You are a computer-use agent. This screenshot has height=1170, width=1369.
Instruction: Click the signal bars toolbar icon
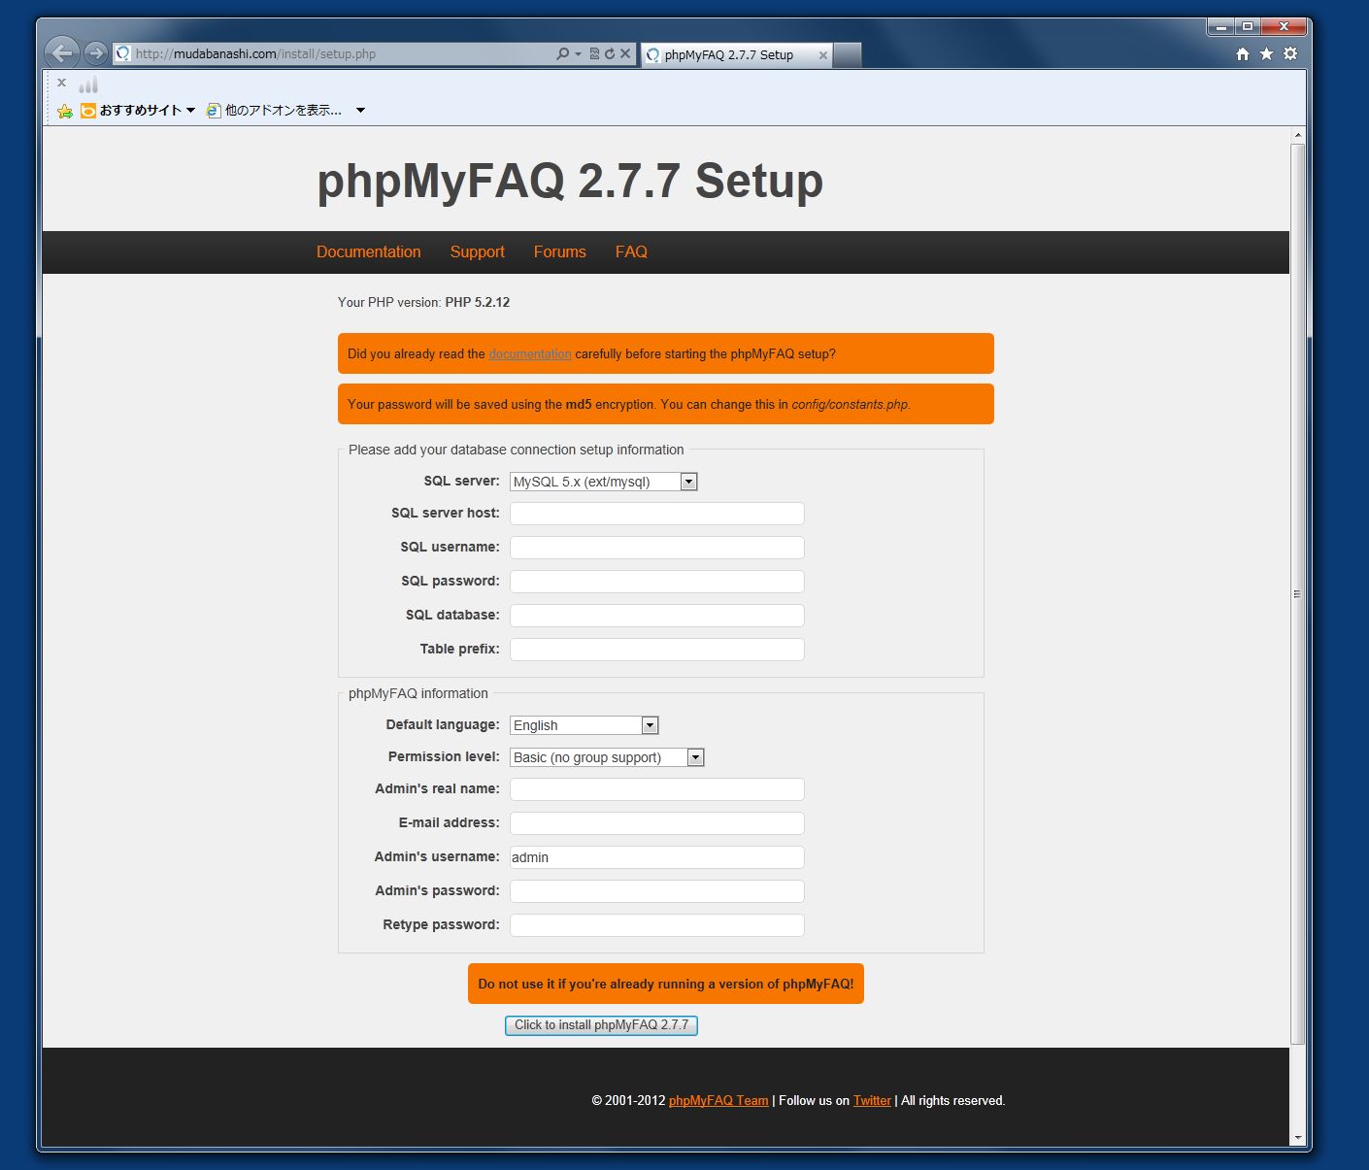click(x=88, y=84)
